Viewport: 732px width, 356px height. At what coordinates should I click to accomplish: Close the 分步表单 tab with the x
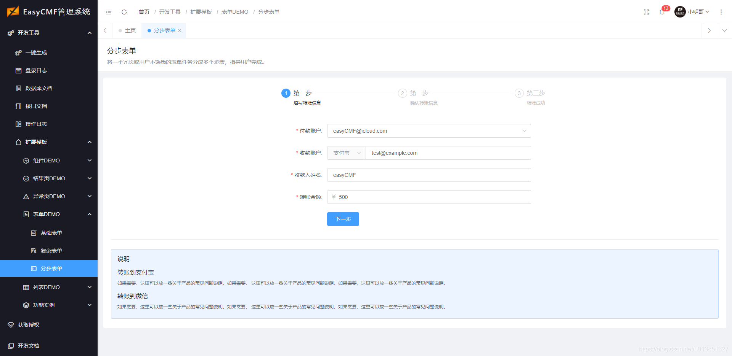[180, 30]
